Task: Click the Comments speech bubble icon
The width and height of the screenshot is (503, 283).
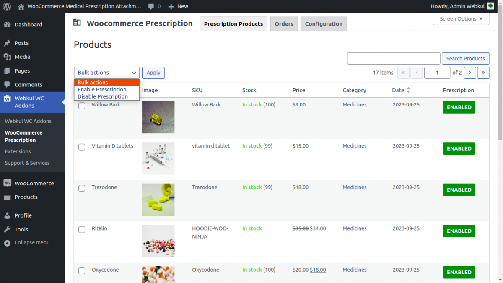Action: point(7,85)
